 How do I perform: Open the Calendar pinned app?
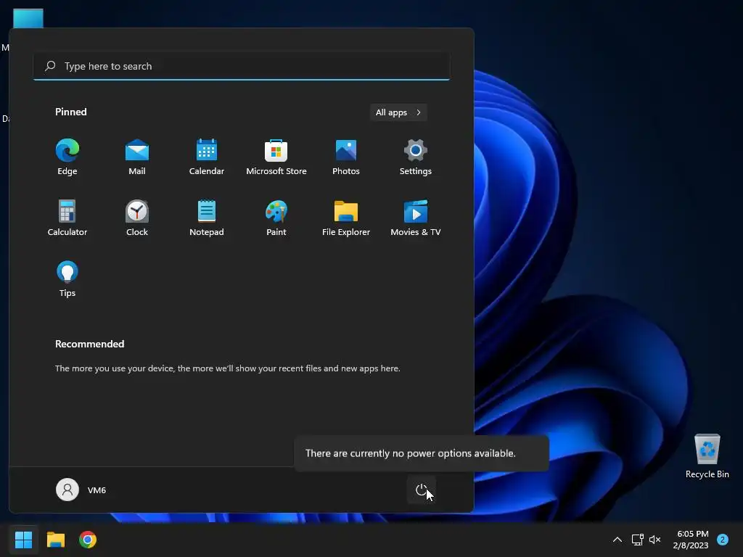pos(207,157)
